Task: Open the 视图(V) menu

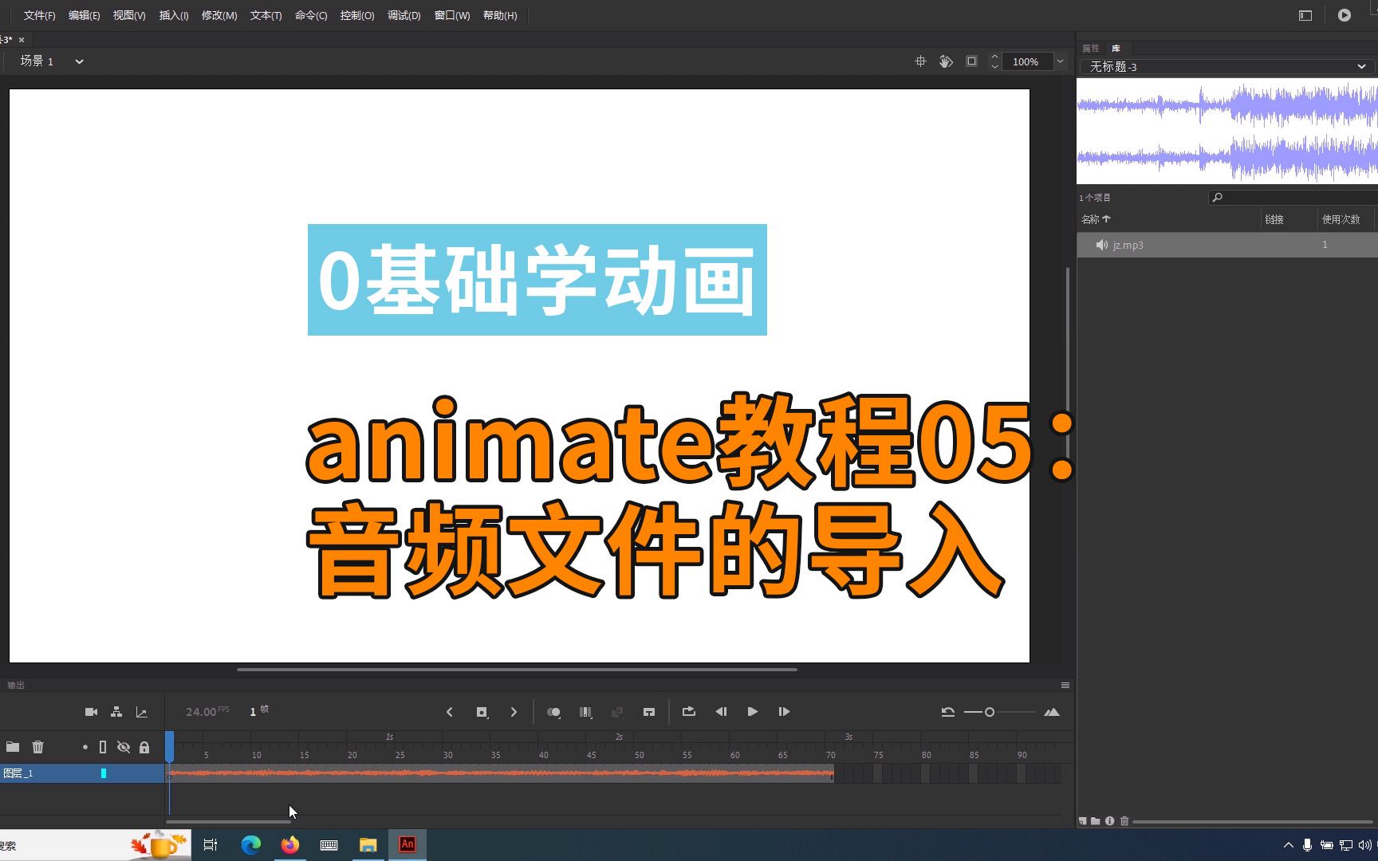Action: 129,15
